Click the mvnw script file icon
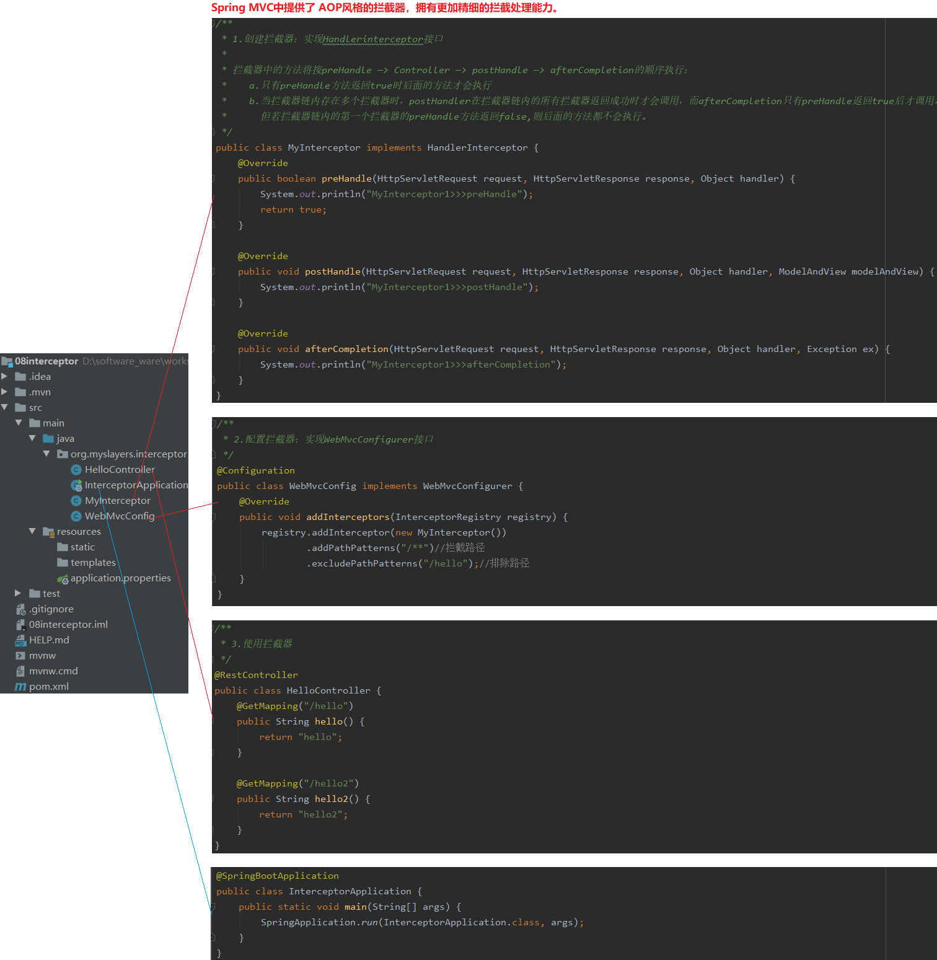The width and height of the screenshot is (937, 960). click(20, 656)
